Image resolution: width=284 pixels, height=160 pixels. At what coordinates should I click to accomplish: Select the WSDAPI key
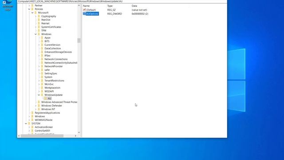tap(49, 91)
